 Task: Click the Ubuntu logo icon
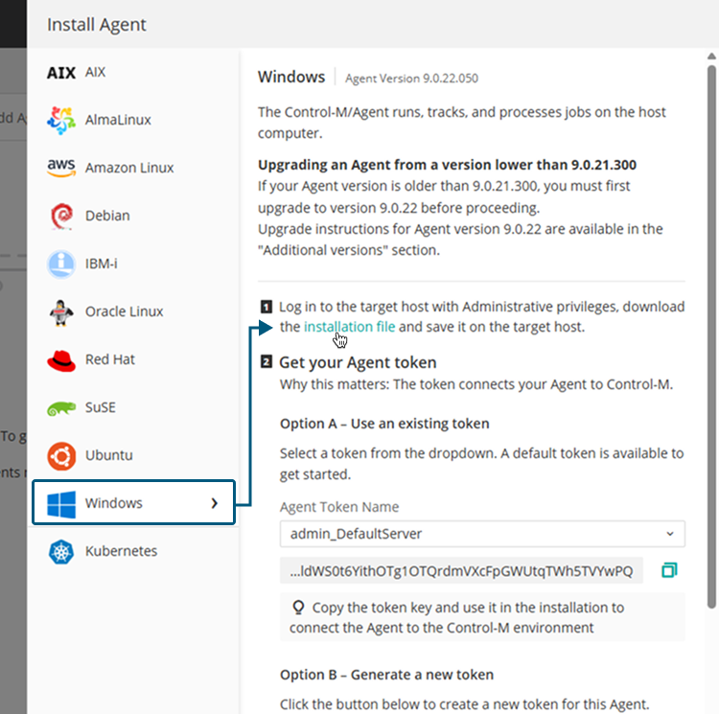60,455
